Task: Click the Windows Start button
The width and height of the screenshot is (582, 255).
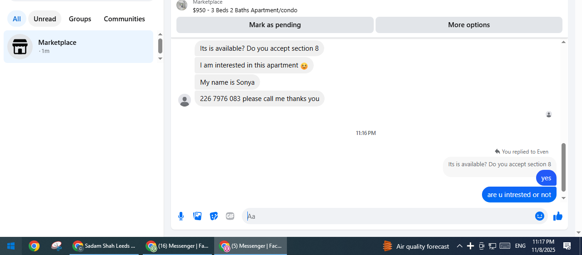Action: click(11, 246)
